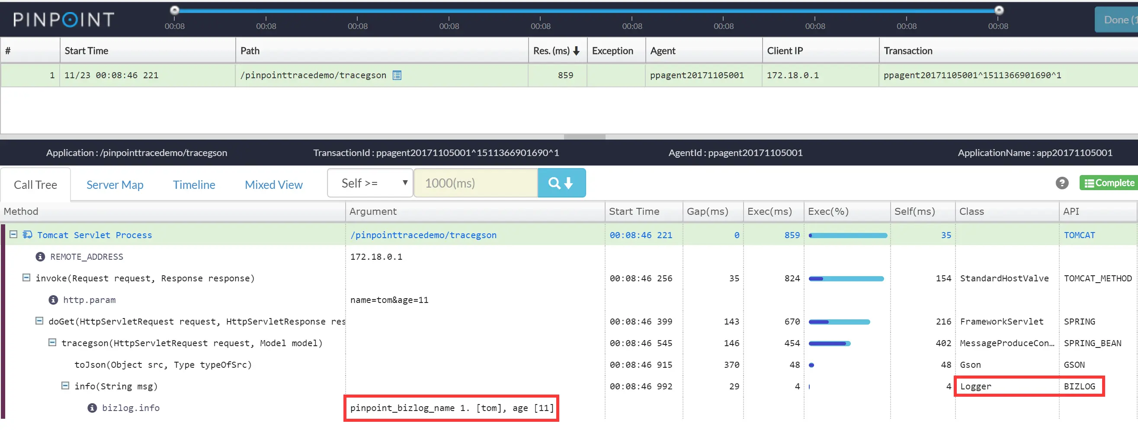Select the bizlog.info row

click(x=569, y=408)
